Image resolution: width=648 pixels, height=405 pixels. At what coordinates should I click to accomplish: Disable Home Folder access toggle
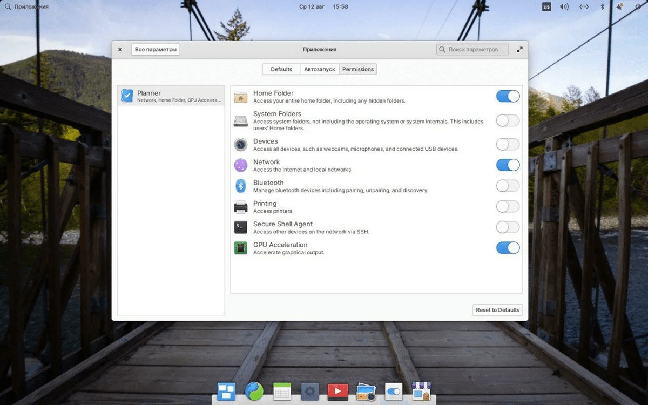click(x=508, y=96)
